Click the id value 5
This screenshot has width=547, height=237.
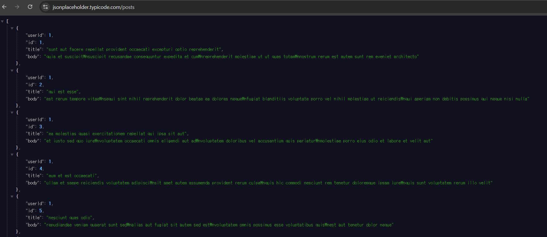pos(41,211)
